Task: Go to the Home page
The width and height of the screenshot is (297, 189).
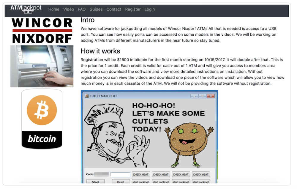Action: (x=54, y=9)
